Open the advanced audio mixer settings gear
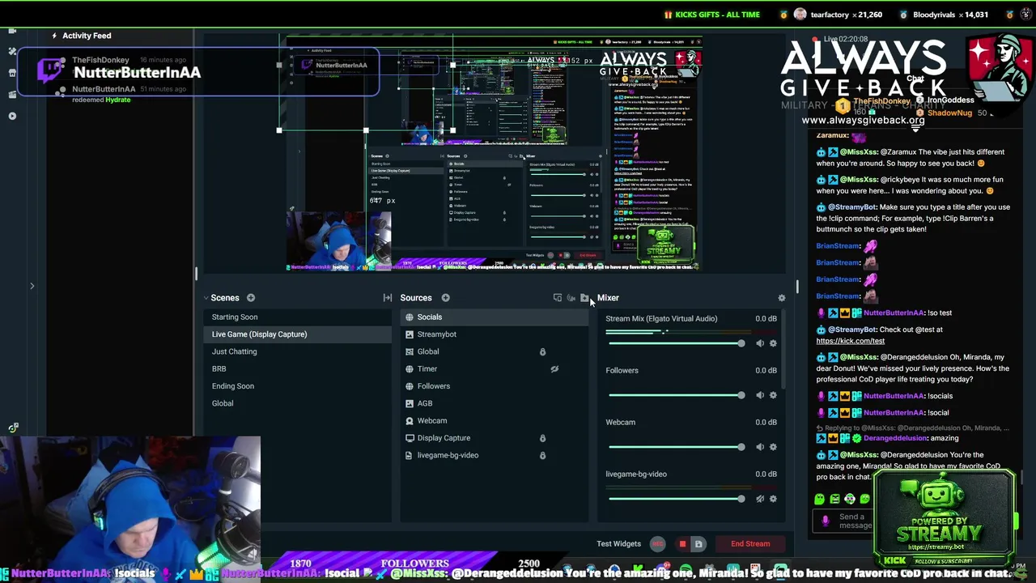This screenshot has width=1036, height=583. [781, 298]
